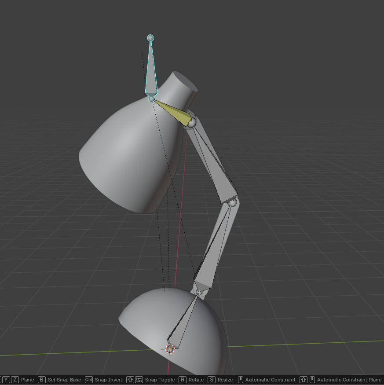The width and height of the screenshot is (384, 385).
Task: Click the Tab key icon beside Snap Toggle
Action: coord(139,380)
